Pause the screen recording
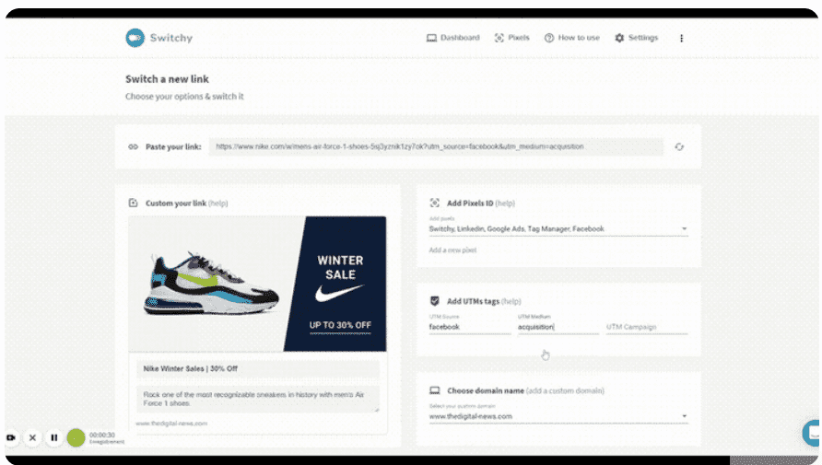822x465 pixels. [x=54, y=437]
